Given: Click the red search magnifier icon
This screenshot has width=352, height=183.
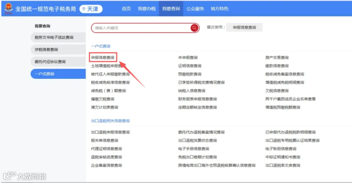Looking at the screenshot, I should click(x=194, y=28).
